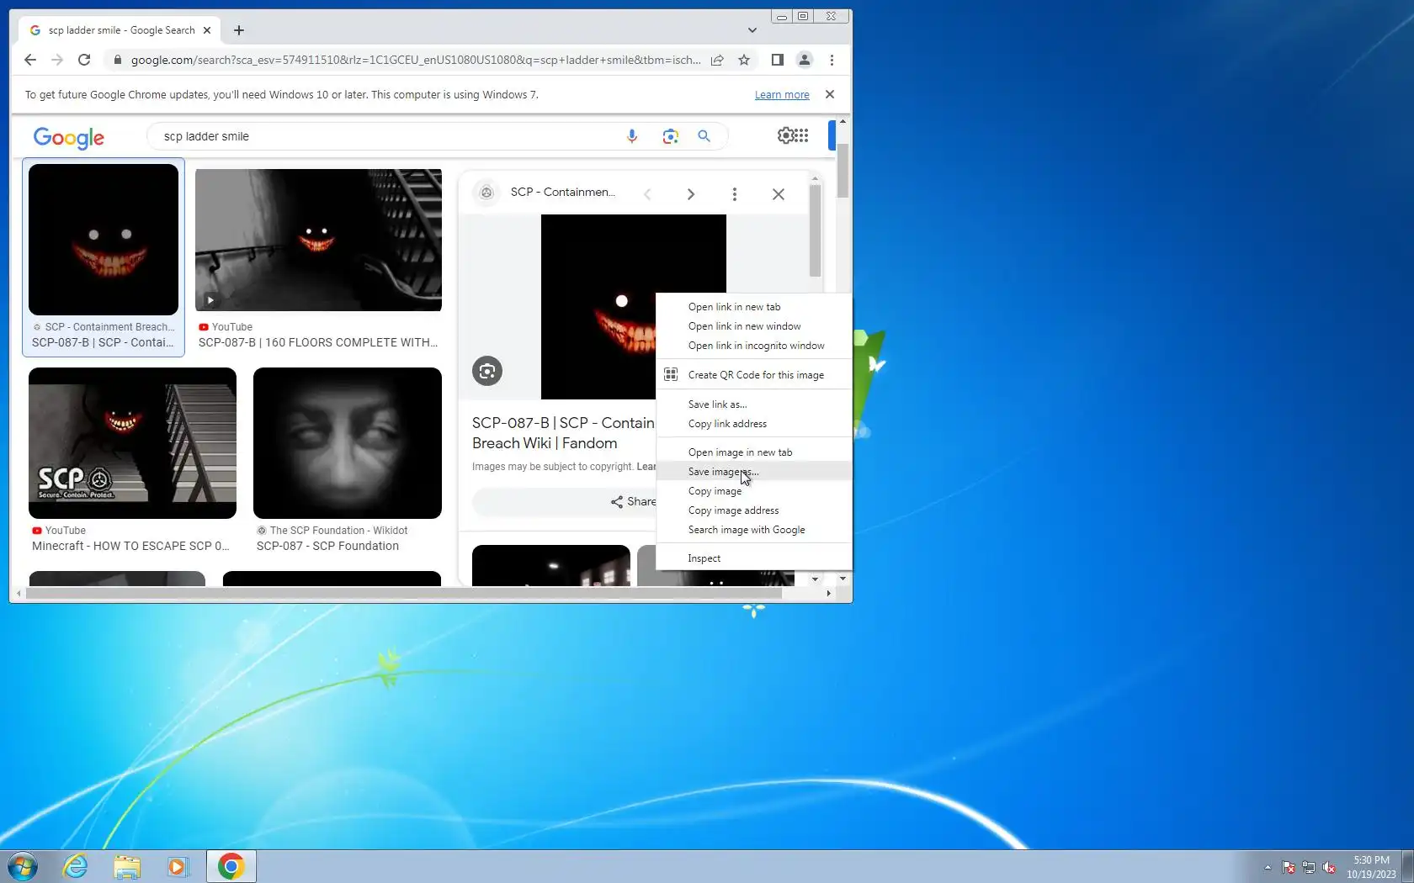Click the Action Center flag in the tray
This screenshot has width=1414, height=883.
click(x=1289, y=867)
